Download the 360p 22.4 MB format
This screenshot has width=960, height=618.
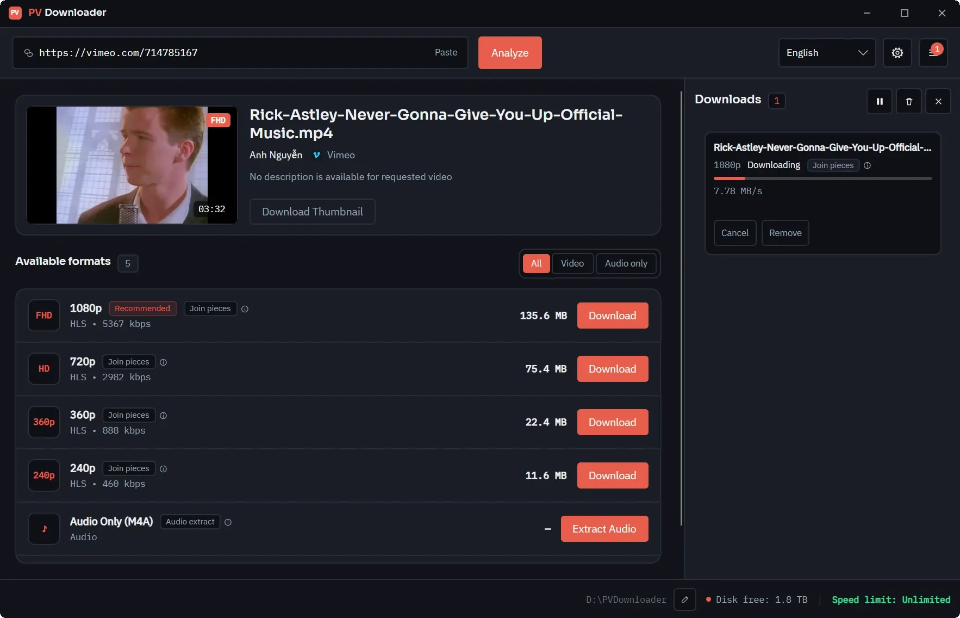tap(613, 422)
